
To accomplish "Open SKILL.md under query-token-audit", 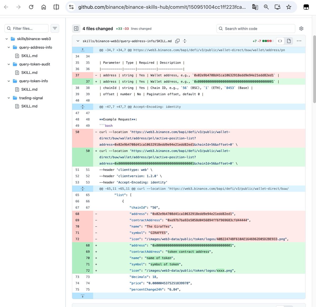I will 29,73.
